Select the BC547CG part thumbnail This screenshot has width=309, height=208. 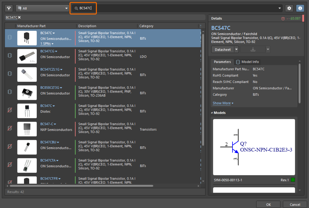pyautogui.click(x=27, y=56)
